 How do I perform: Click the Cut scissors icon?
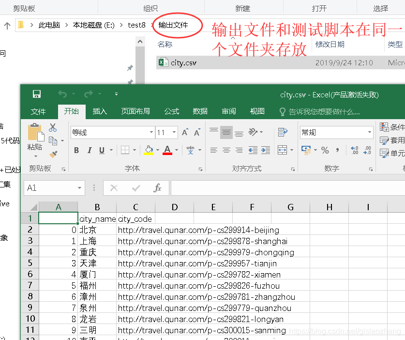(x=53, y=127)
